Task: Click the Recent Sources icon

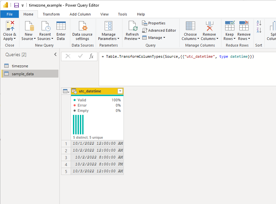Action: point(46,26)
